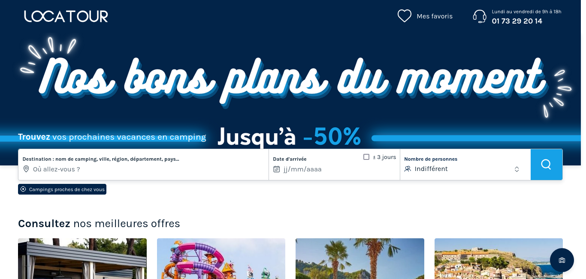Image resolution: width=586 pixels, height=279 pixels.
Task: Open the water slide park offer thumbnail
Action: pyautogui.click(x=221, y=258)
